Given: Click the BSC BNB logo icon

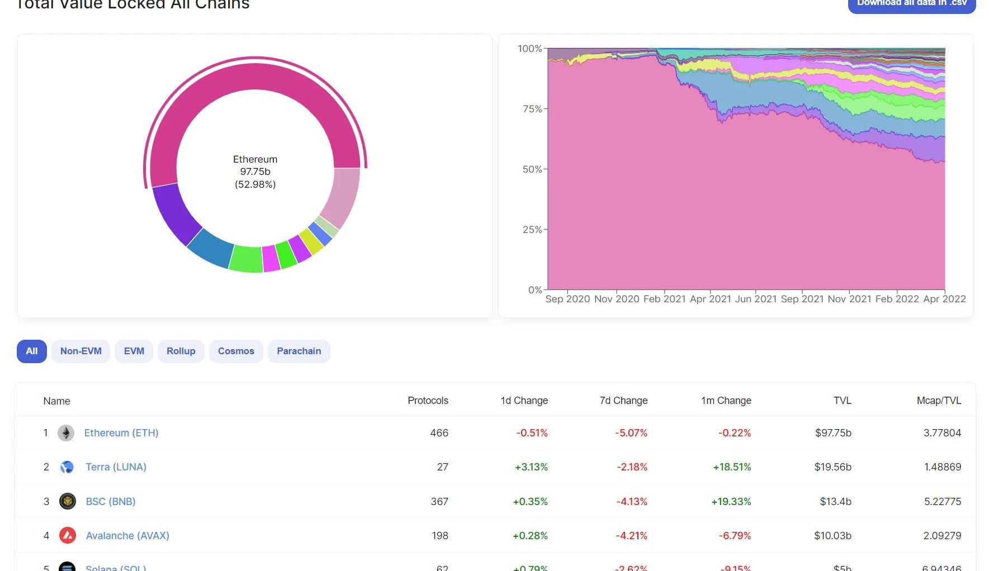Looking at the screenshot, I should (x=68, y=501).
